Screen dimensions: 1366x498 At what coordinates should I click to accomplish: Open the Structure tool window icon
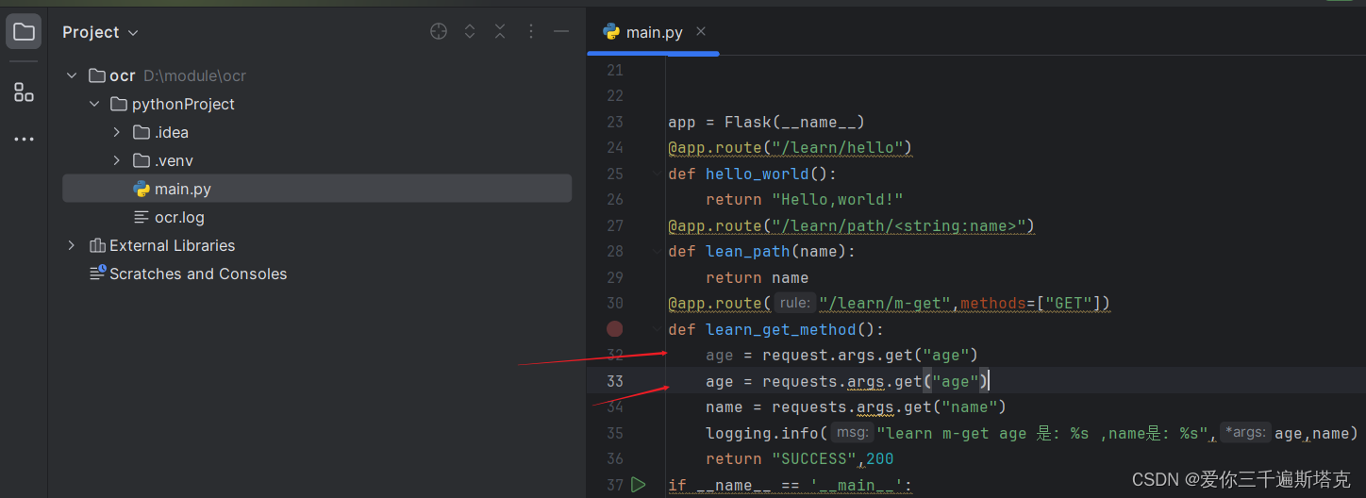[x=24, y=92]
